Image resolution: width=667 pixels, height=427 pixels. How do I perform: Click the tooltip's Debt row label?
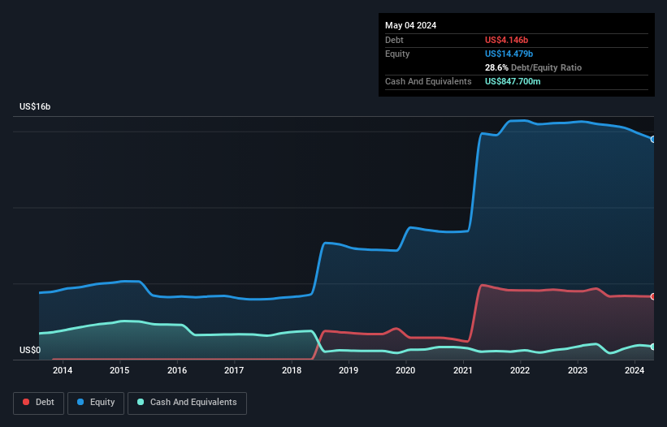pos(394,40)
